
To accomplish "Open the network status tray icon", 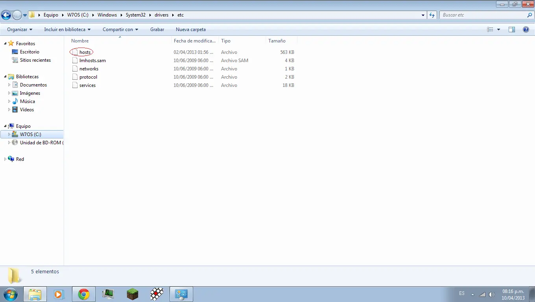I will tap(482, 294).
